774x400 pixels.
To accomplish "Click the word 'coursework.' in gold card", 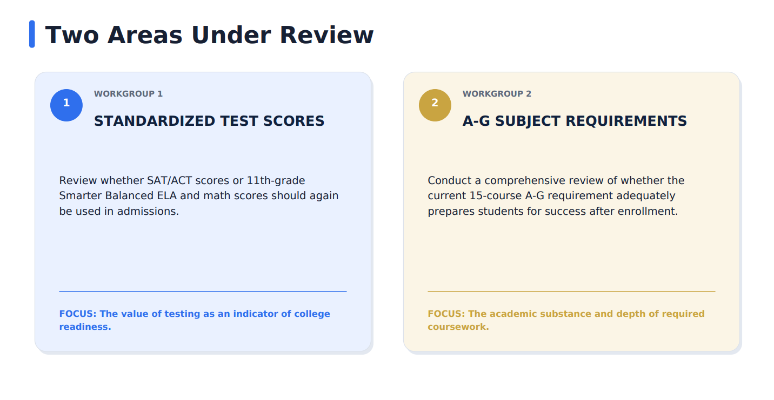I will 458,327.
